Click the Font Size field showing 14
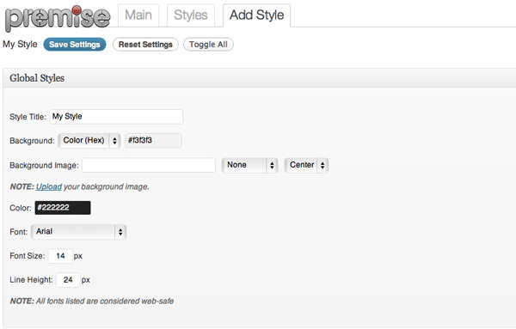The image size is (516, 329). (60, 256)
